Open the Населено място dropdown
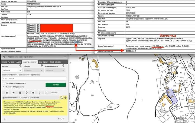Screen dimensions: 195x123 click(55, 70)
